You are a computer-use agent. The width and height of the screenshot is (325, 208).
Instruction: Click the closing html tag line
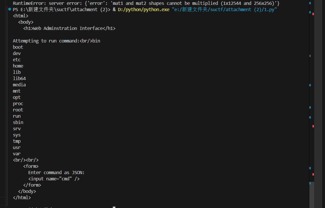point(22,197)
